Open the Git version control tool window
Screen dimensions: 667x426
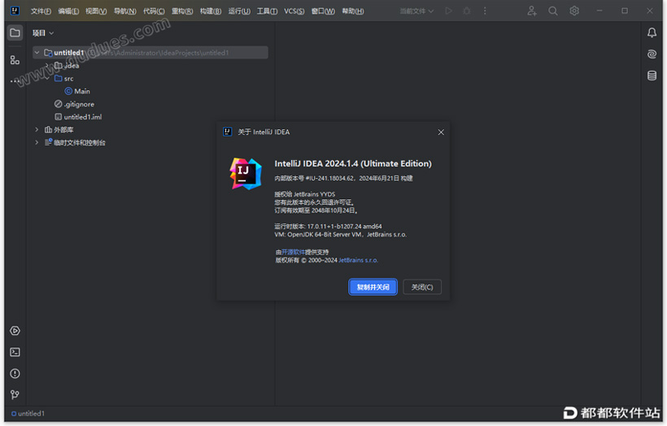15,394
